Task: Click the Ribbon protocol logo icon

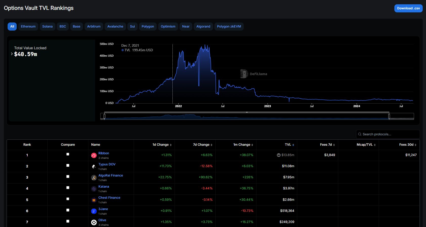Action: pos(94,156)
